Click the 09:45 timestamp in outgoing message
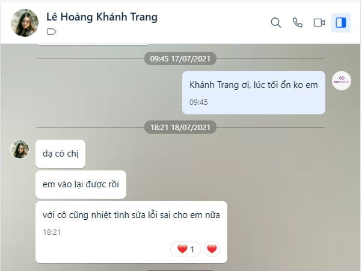362x271 pixels. click(x=198, y=102)
